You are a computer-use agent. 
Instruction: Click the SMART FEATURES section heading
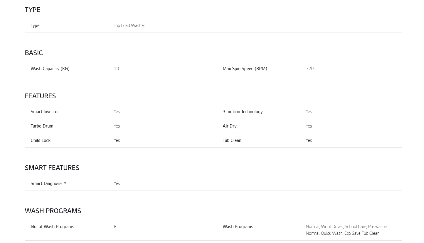pyautogui.click(x=52, y=168)
